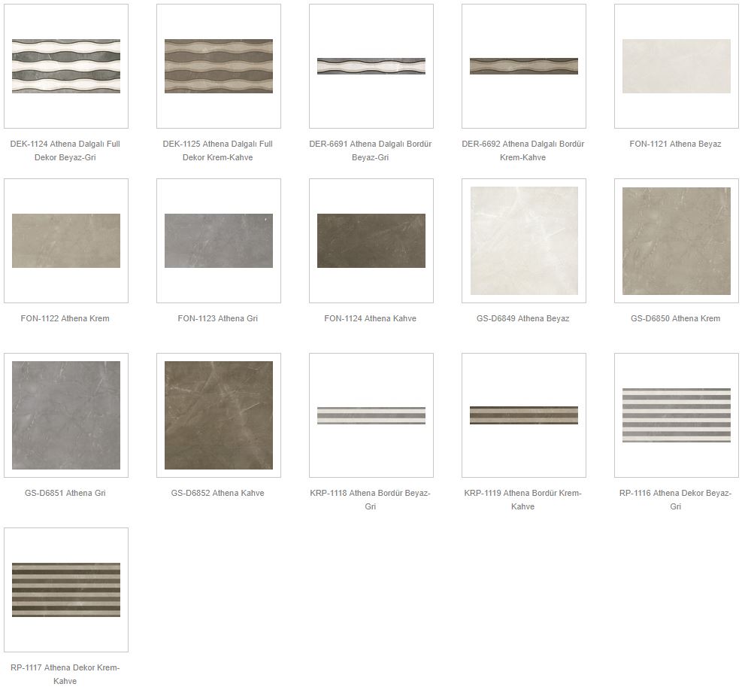Click the DEK-1124 Athena Dalgalı Full Dekor Beyaz-Gri link
Image resolution: width=748 pixels, height=690 pixels.
(x=65, y=150)
